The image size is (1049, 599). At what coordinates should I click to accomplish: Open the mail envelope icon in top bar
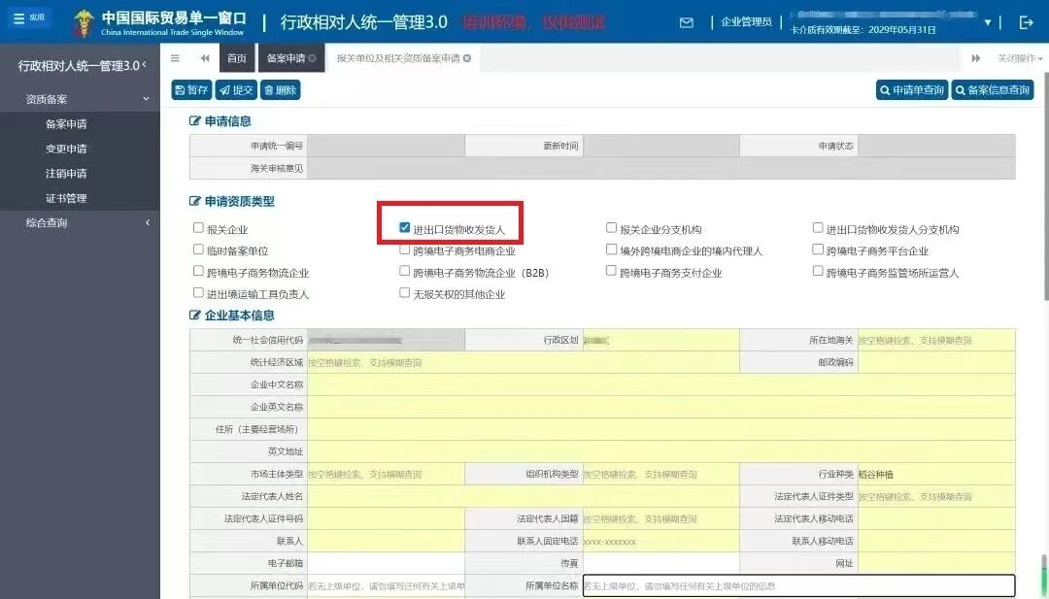(686, 21)
